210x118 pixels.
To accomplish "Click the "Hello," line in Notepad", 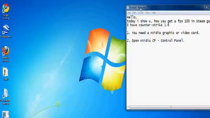I will [132, 17].
